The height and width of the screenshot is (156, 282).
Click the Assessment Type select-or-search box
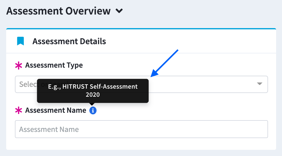click(141, 84)
